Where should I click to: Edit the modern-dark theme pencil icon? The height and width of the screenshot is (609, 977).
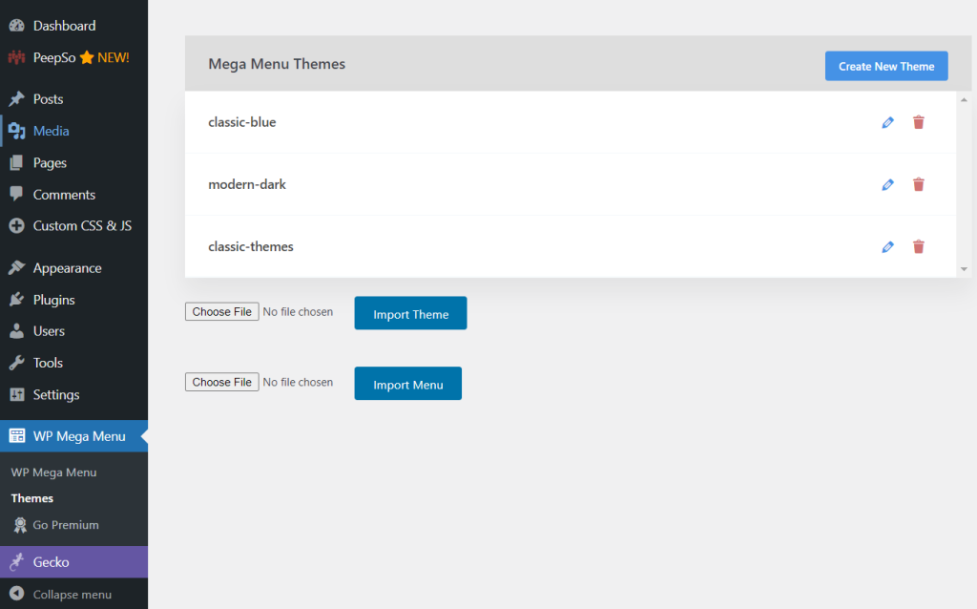click(x=888, y=184)
